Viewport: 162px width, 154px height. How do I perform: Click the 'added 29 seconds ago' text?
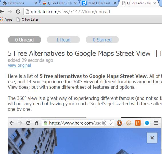pyautogui.click(x=31, y=60)
